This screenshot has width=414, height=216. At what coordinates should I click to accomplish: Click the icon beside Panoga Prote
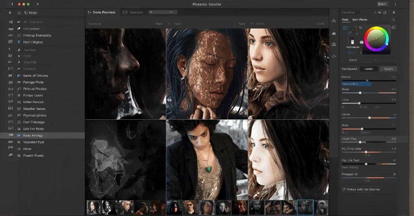click(19, 82)
